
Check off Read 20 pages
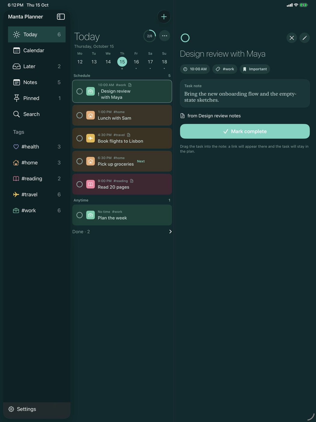79,184
